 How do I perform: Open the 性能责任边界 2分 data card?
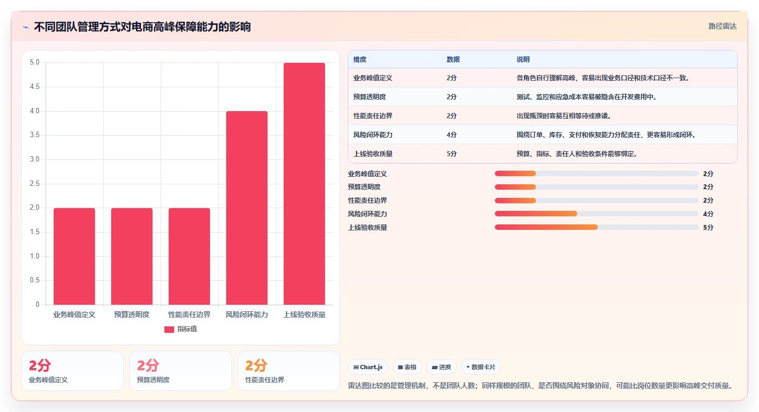289,371
